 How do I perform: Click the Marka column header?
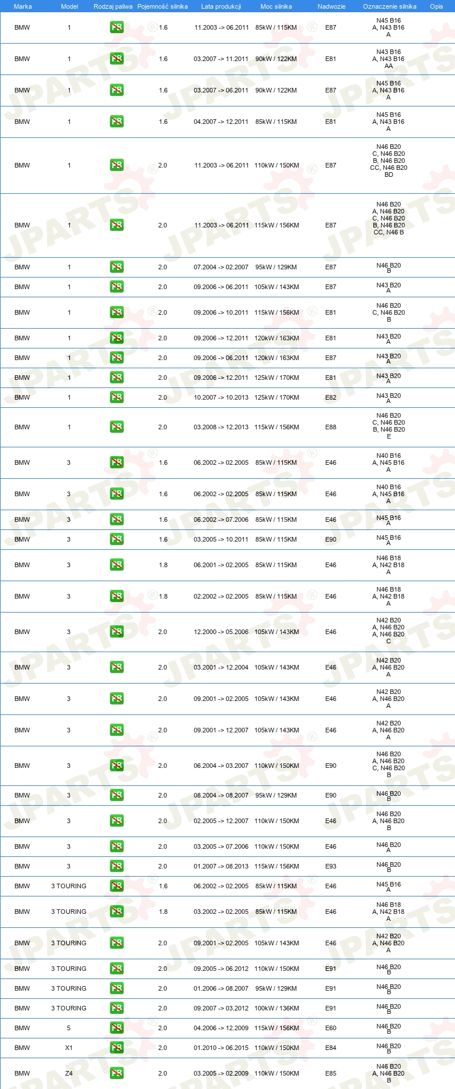point(23,6)
